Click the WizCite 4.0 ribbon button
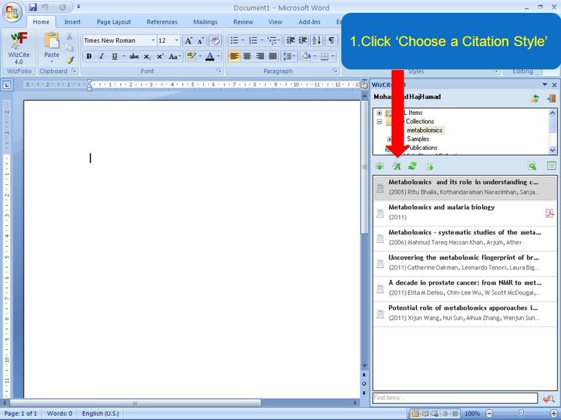The height and width of the screenshot is (420, 561). click(x=19, y=48)
